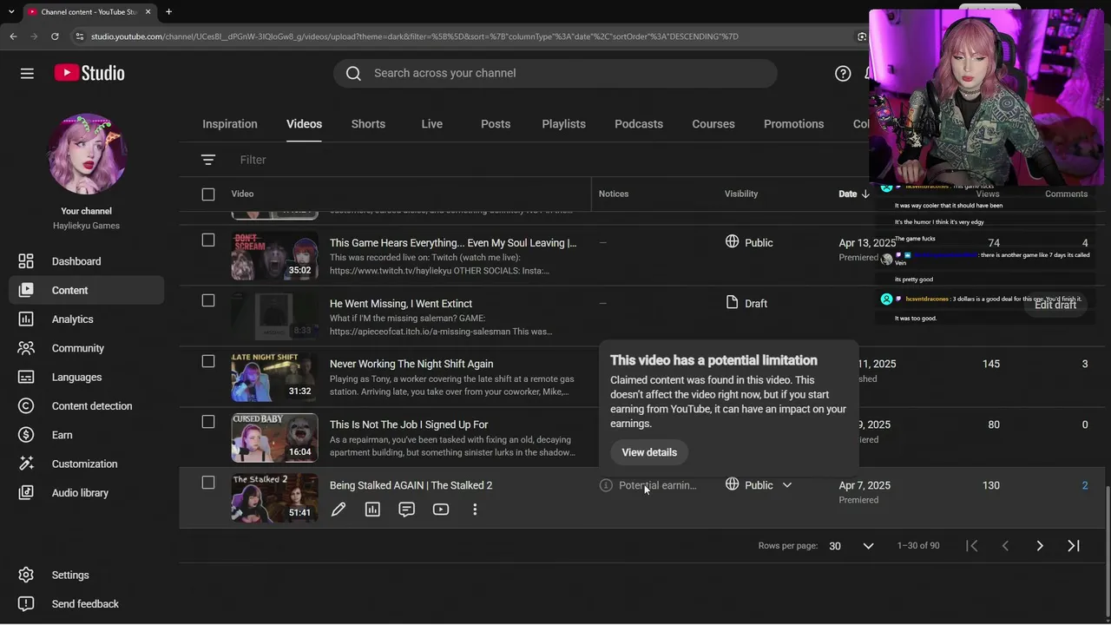Open the Don't Scream video thumbnail
The height and width of the screenshot is (625, 1111).
(x=274, y=255)
